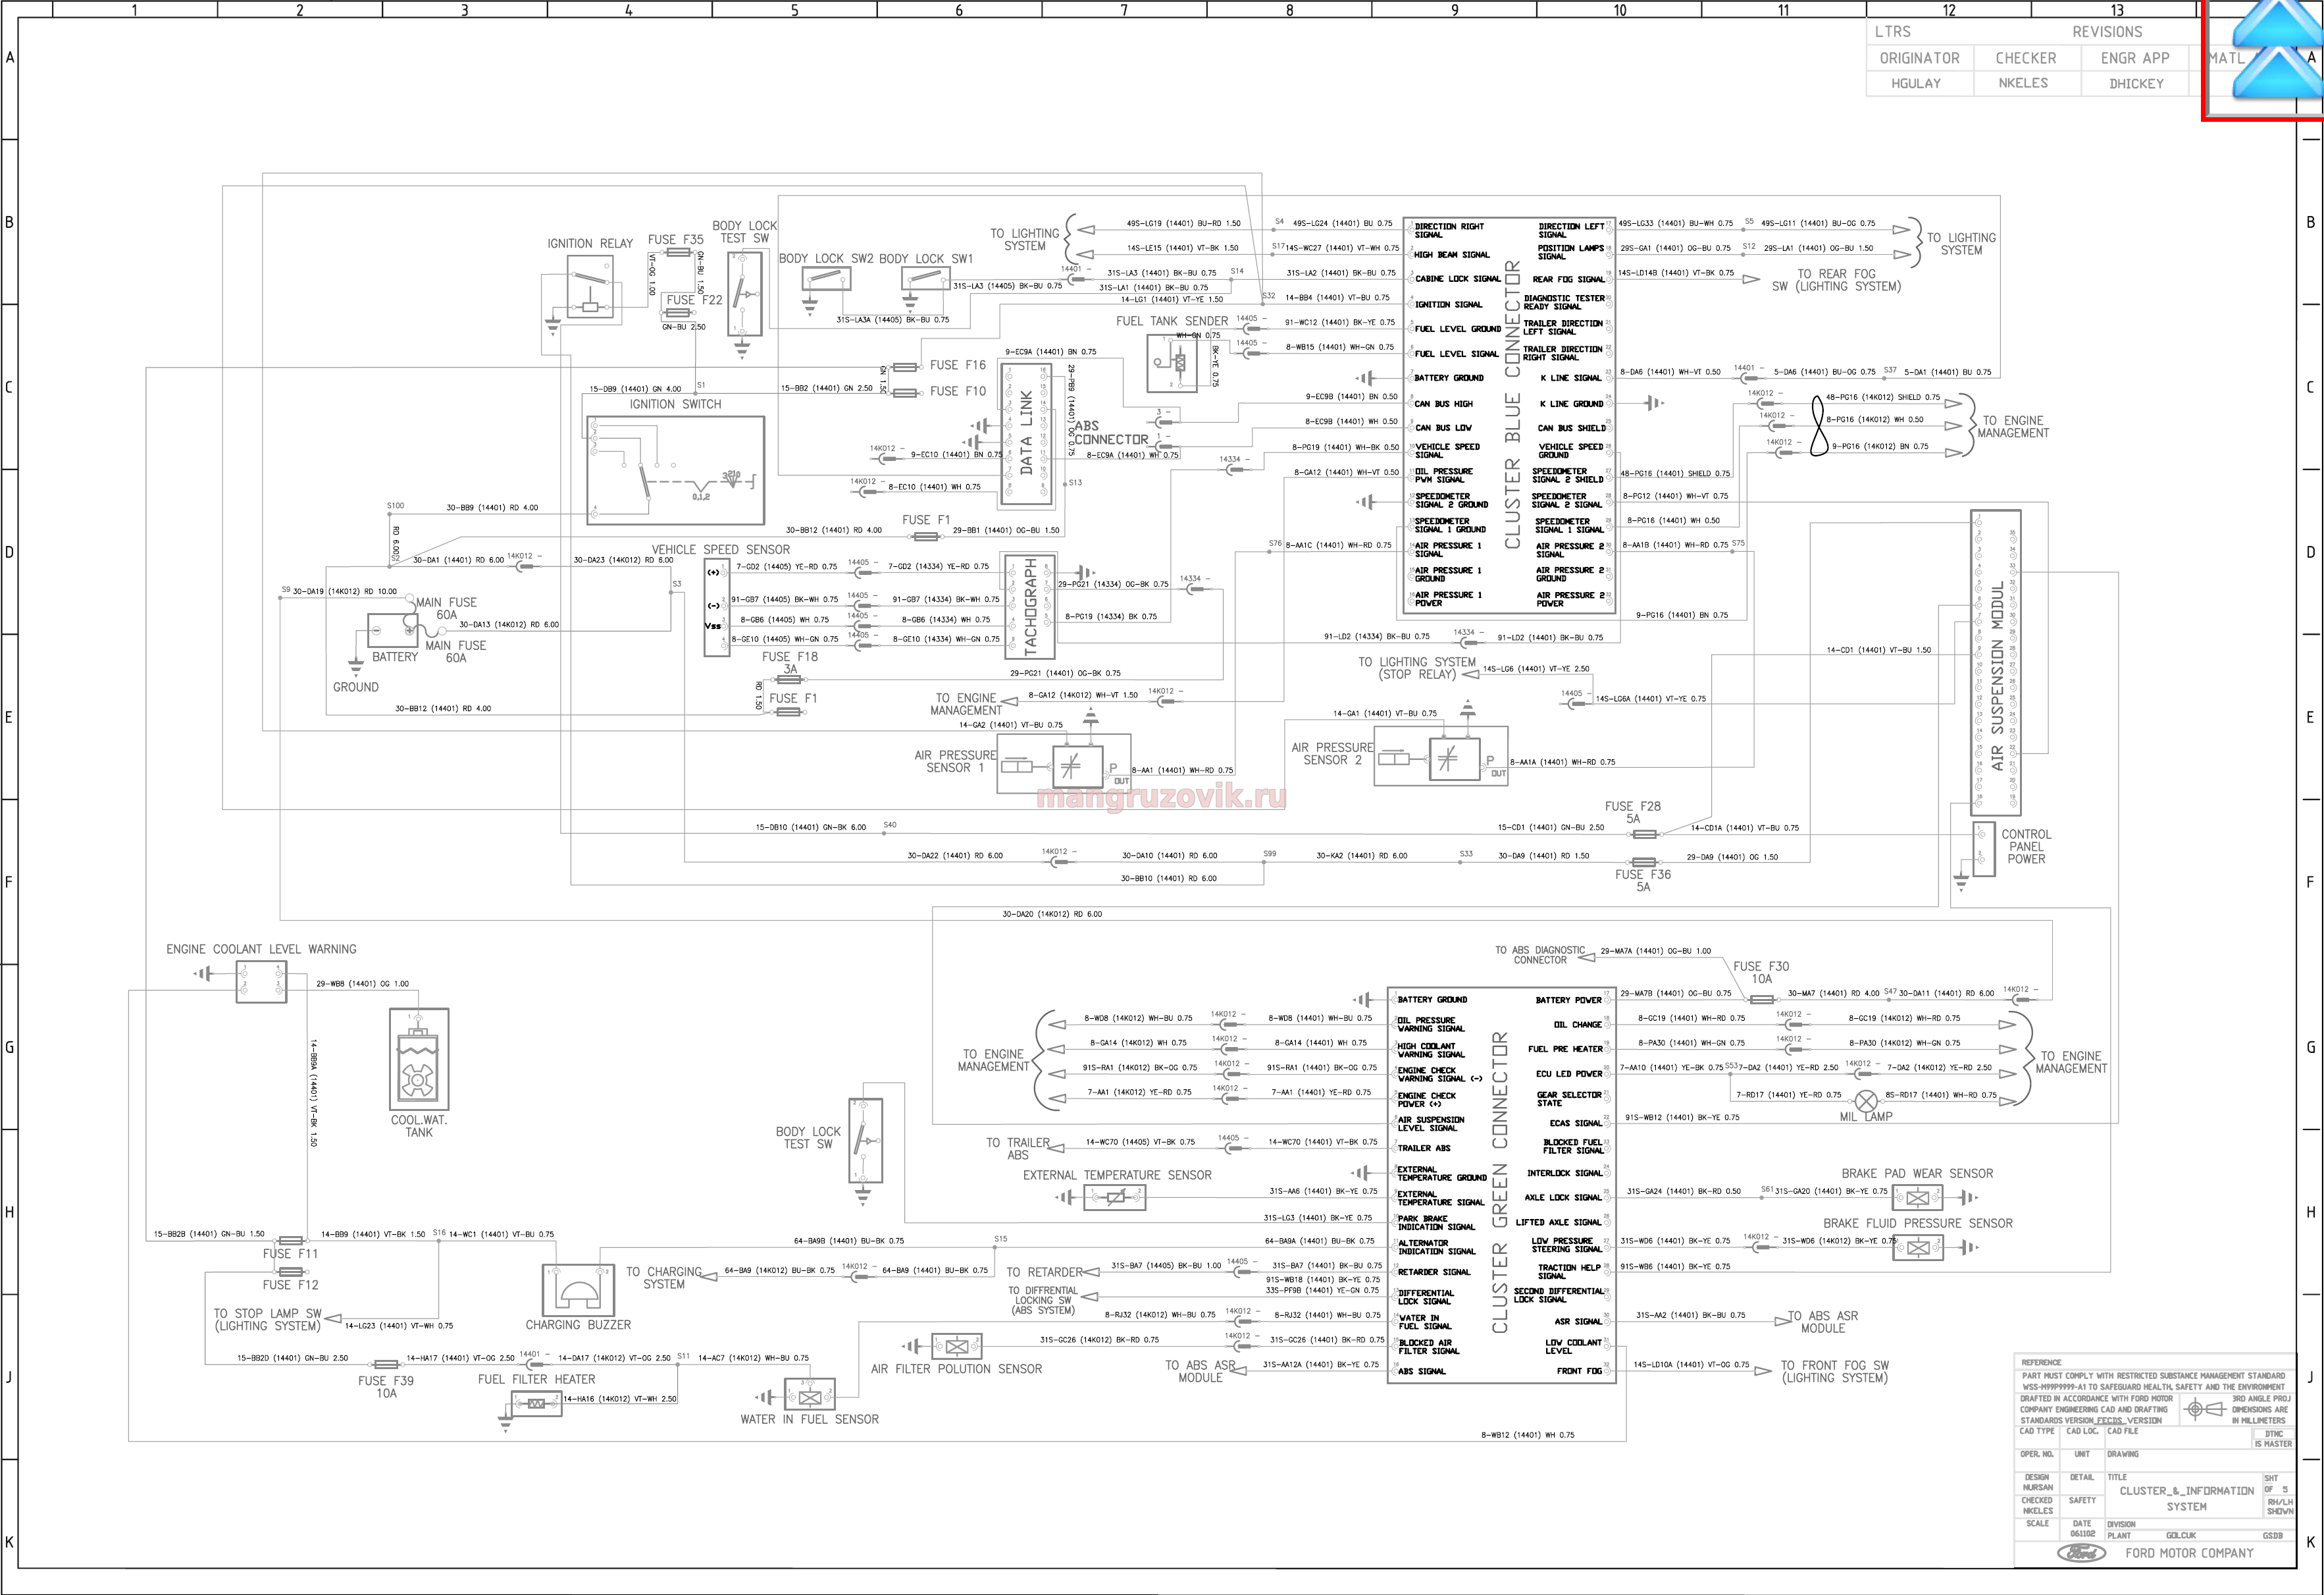Click the MIL lamp circle symbol
Image resolution: width=2324 pixels, height=1595 pixels.
1866,1100
